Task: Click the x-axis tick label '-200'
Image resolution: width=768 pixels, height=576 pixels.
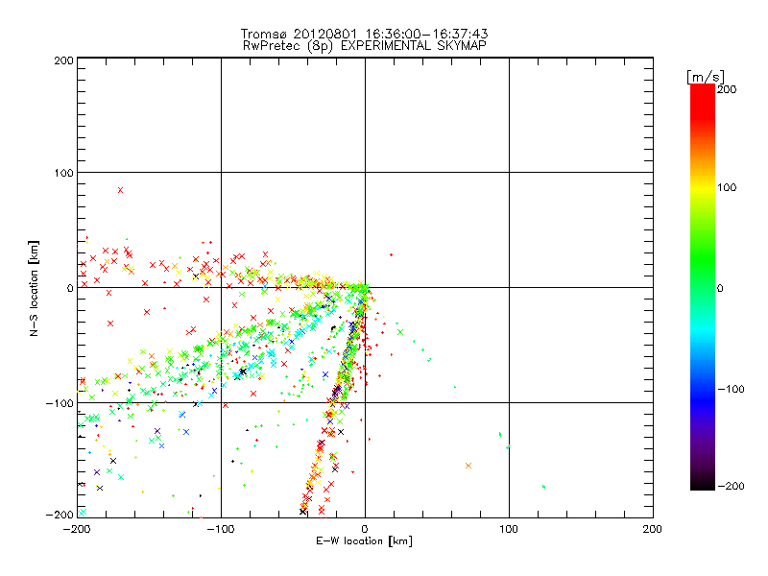Action: tap(77, 529)
